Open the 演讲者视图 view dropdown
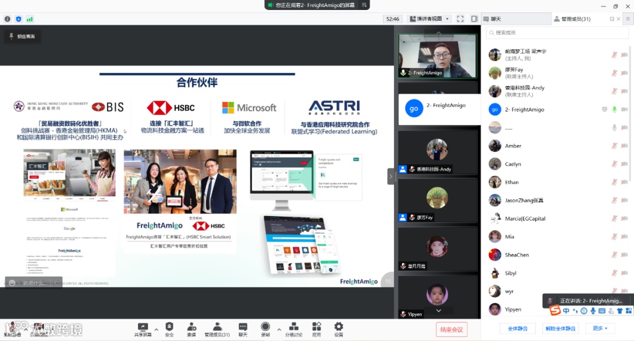The height and width of the screenshot is (341, 634). click(429, 19)
